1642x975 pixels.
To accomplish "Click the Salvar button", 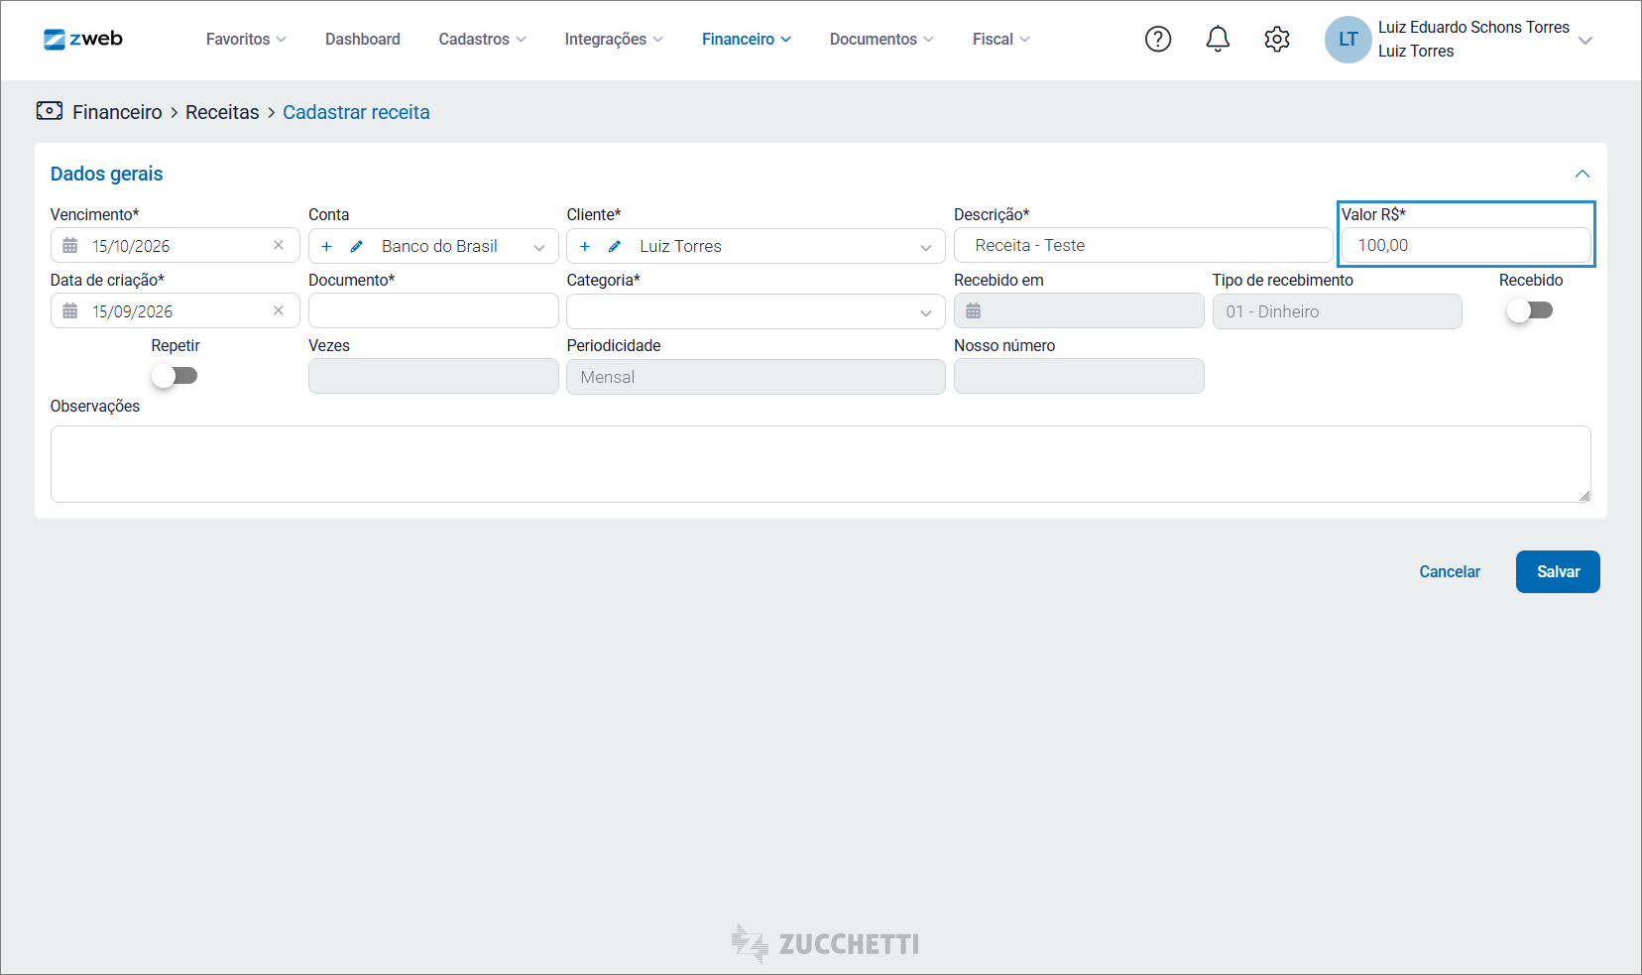I will click(1558, 571).
